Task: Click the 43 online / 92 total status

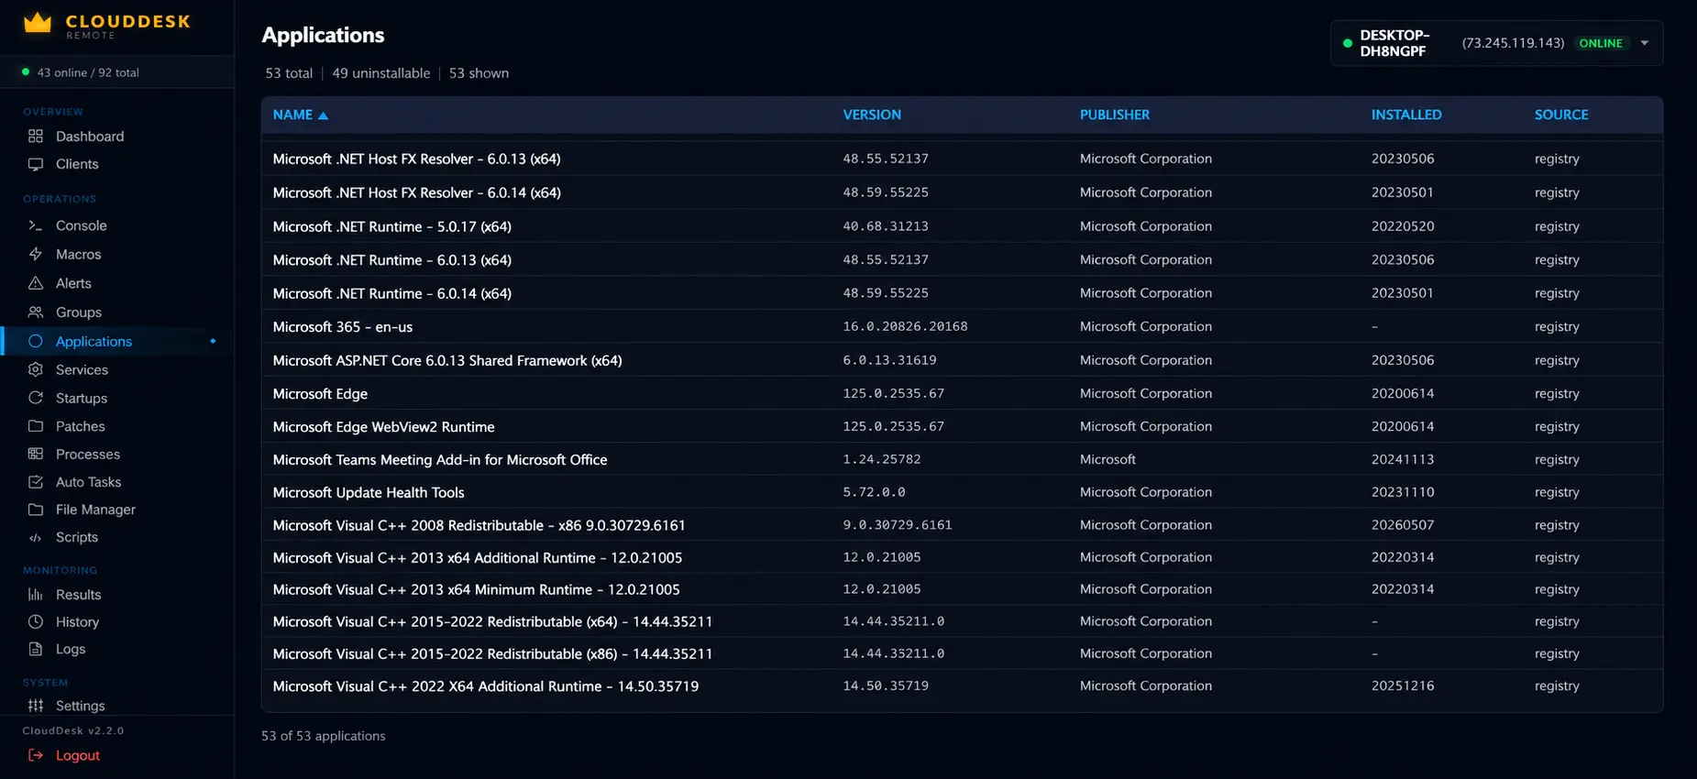Action: tap(88, 72)
